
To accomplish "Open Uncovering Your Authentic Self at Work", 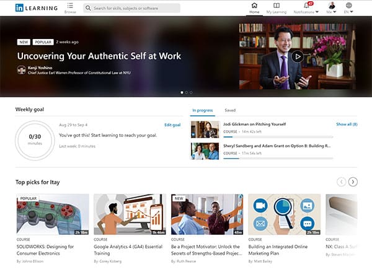I will tap(99, 56).
